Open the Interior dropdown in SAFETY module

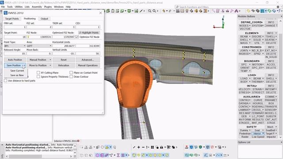(263, 133)
